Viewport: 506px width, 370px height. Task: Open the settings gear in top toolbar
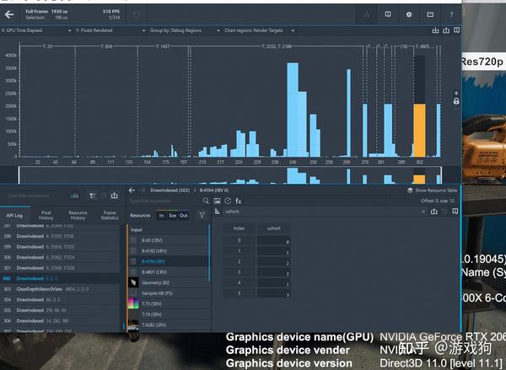coord(408,14)
